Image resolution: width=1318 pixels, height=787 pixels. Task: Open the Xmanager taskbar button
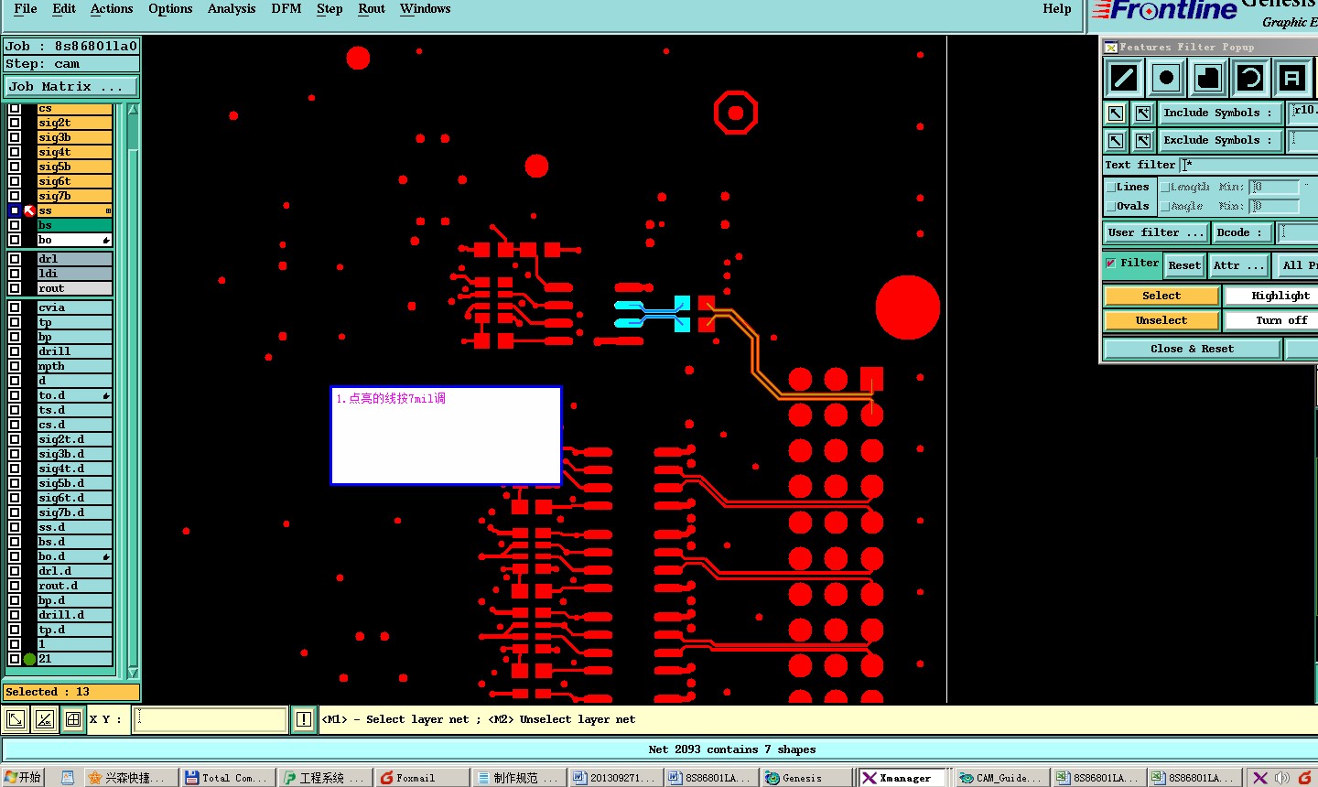click(902, 778)
